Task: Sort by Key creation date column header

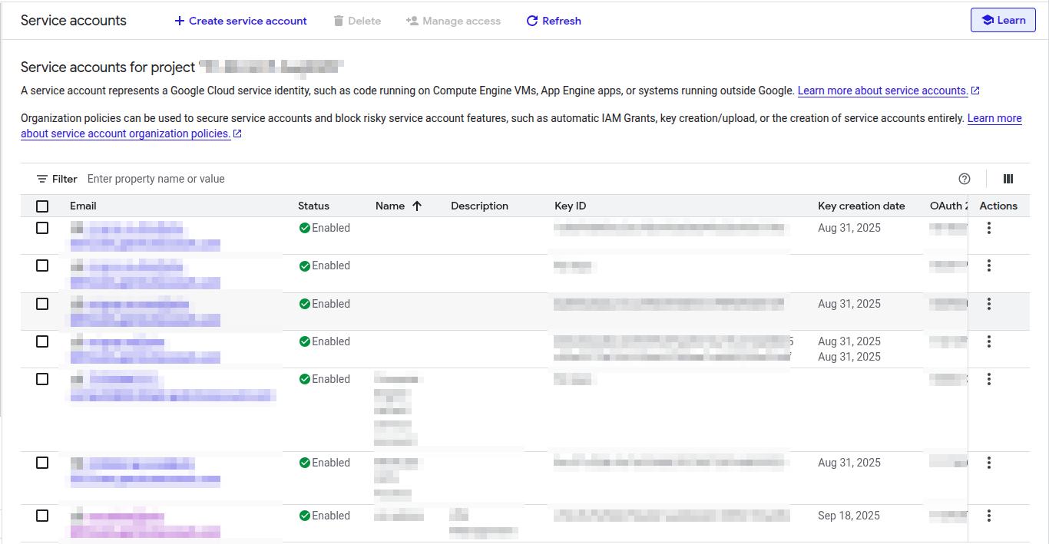Action: pyautogui.click(x=861, y=206)
